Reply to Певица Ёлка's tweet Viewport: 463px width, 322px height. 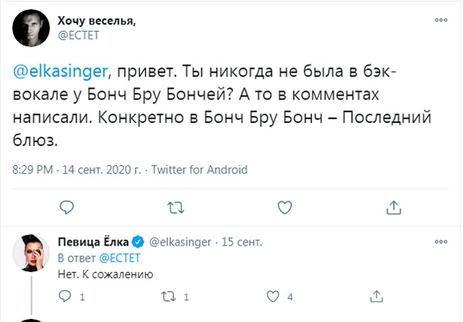66,296
